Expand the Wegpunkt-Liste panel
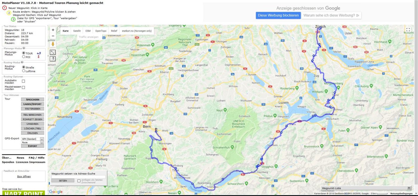The width and height of the screenshot is (418, 196). [409, 188]
